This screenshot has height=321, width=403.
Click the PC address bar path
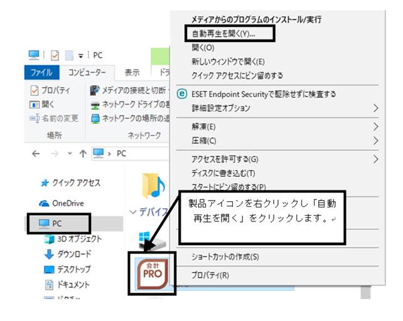[x=121, y=154]
